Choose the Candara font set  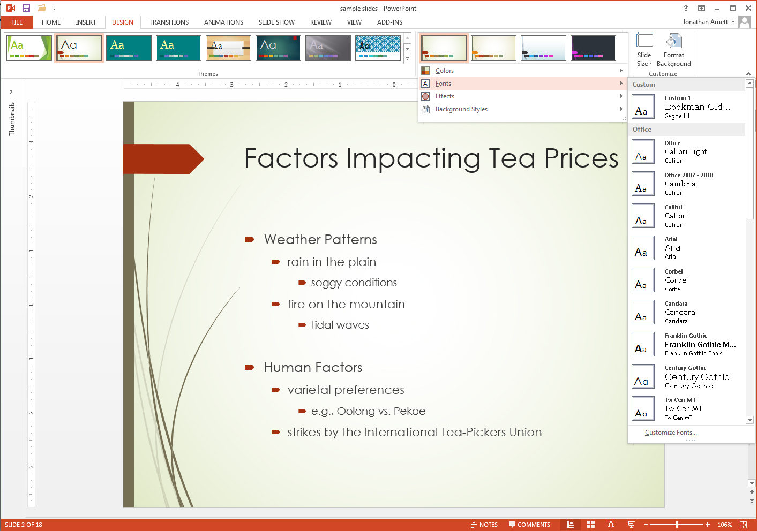[687, 312]
